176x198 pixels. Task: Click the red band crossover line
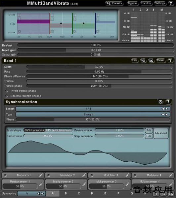pos(50,23)
